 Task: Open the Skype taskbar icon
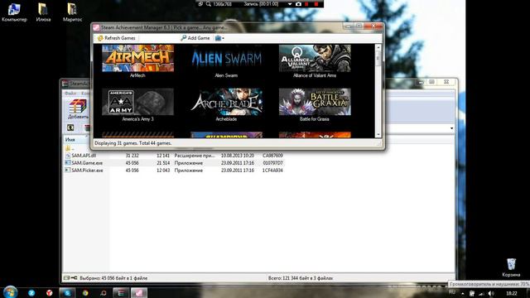coord(67,293)
